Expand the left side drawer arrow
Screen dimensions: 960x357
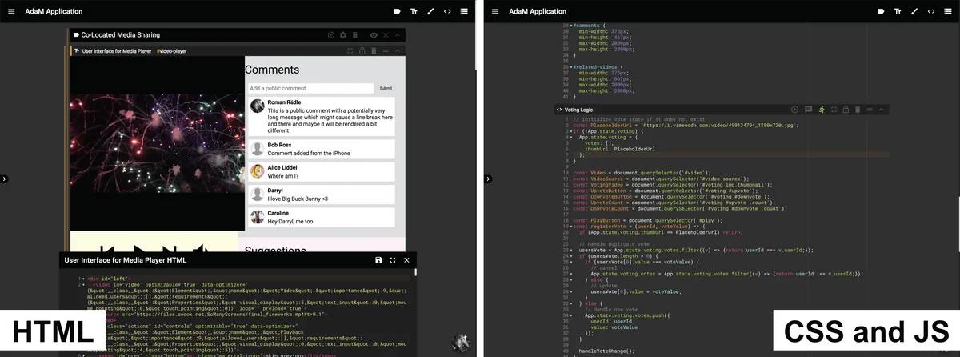tap(4, 178)
